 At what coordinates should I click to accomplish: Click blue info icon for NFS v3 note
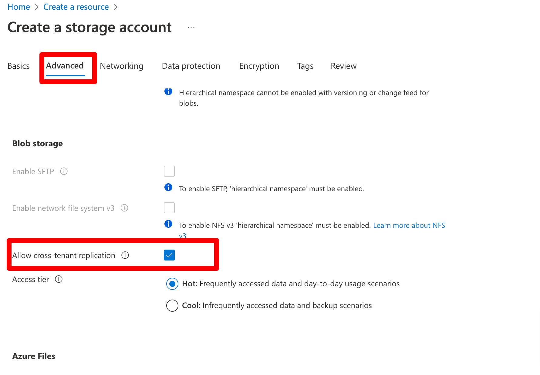[168, 224]
